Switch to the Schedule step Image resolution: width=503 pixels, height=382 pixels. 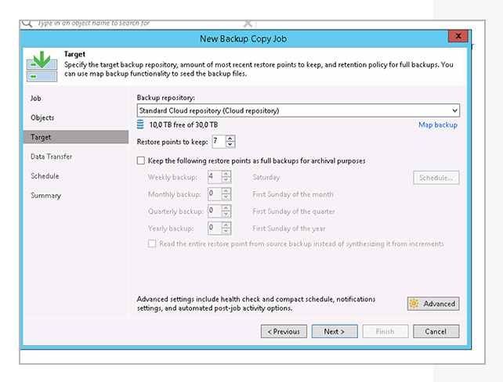pyautogui.click(x=45, y=176)
